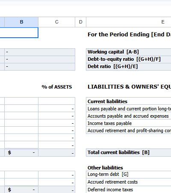
Task: Select the 'Accrued retirement costs' cell
Action: pos(129,182)
